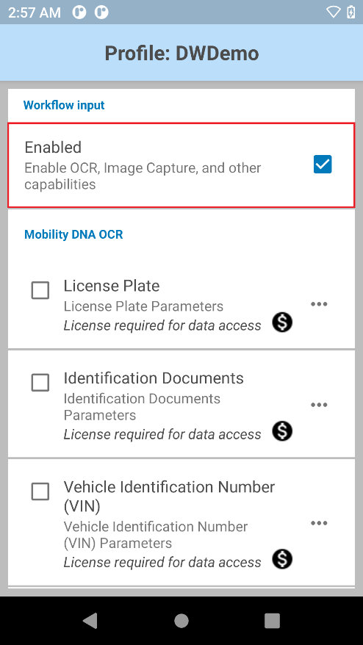Open VIN parameters three-dot options

pyautogui.click(x=319, y=523)
